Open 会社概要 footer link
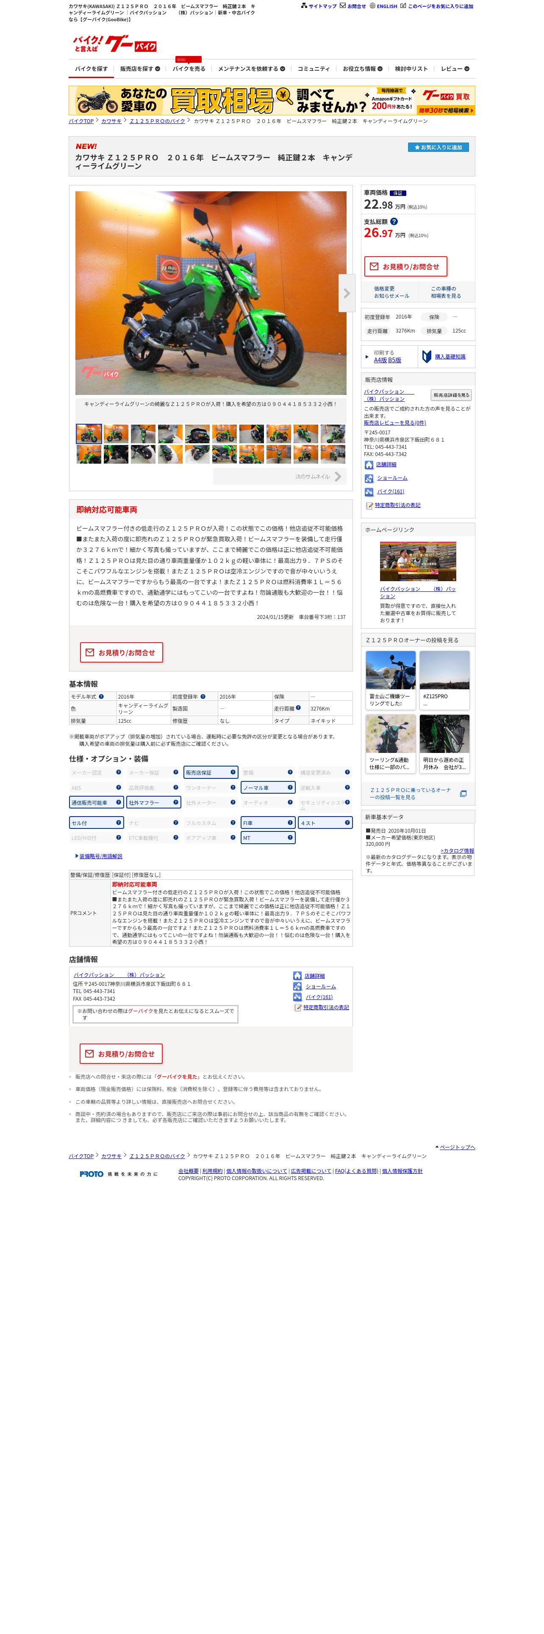This screenshot has width=544, height=1634. coord(188,1171)
